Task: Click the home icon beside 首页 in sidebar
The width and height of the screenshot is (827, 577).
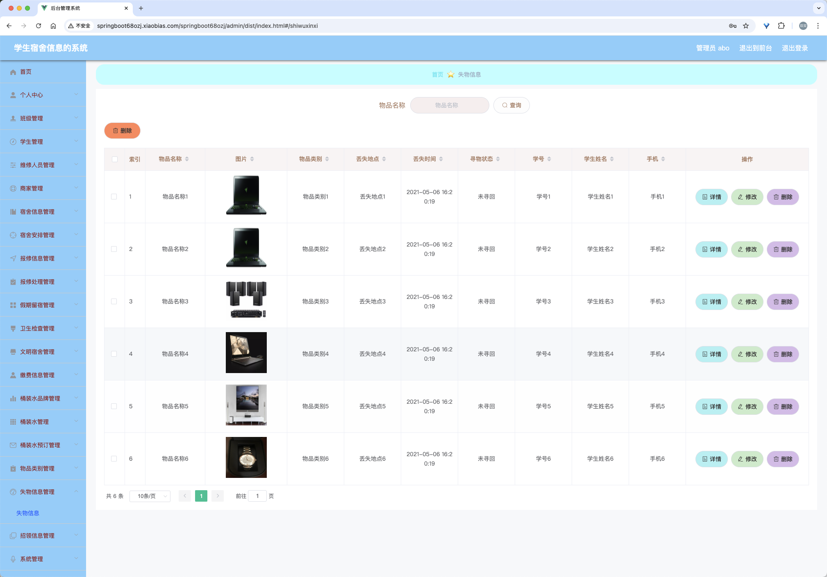Action: 13,72
